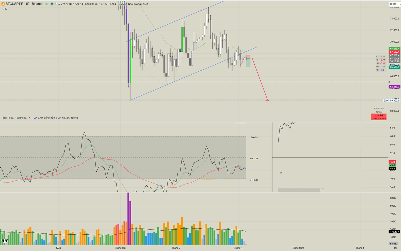The image size is (401, 251).
Task: Click 'Tháng 6' on the time axis
Action: pyautogui.click(x=360, y=248)
